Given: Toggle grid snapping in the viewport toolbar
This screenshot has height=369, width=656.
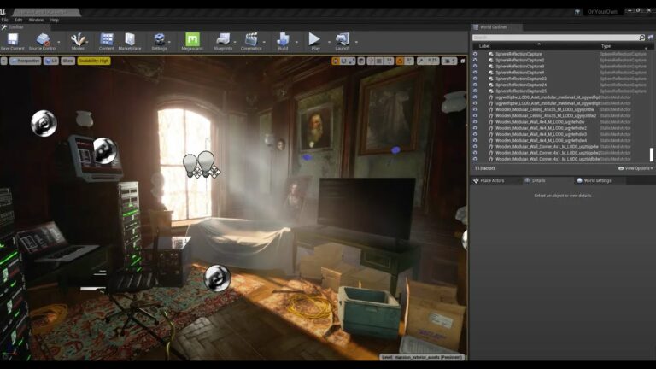Looking at the screenshot, I should (379, 61).
